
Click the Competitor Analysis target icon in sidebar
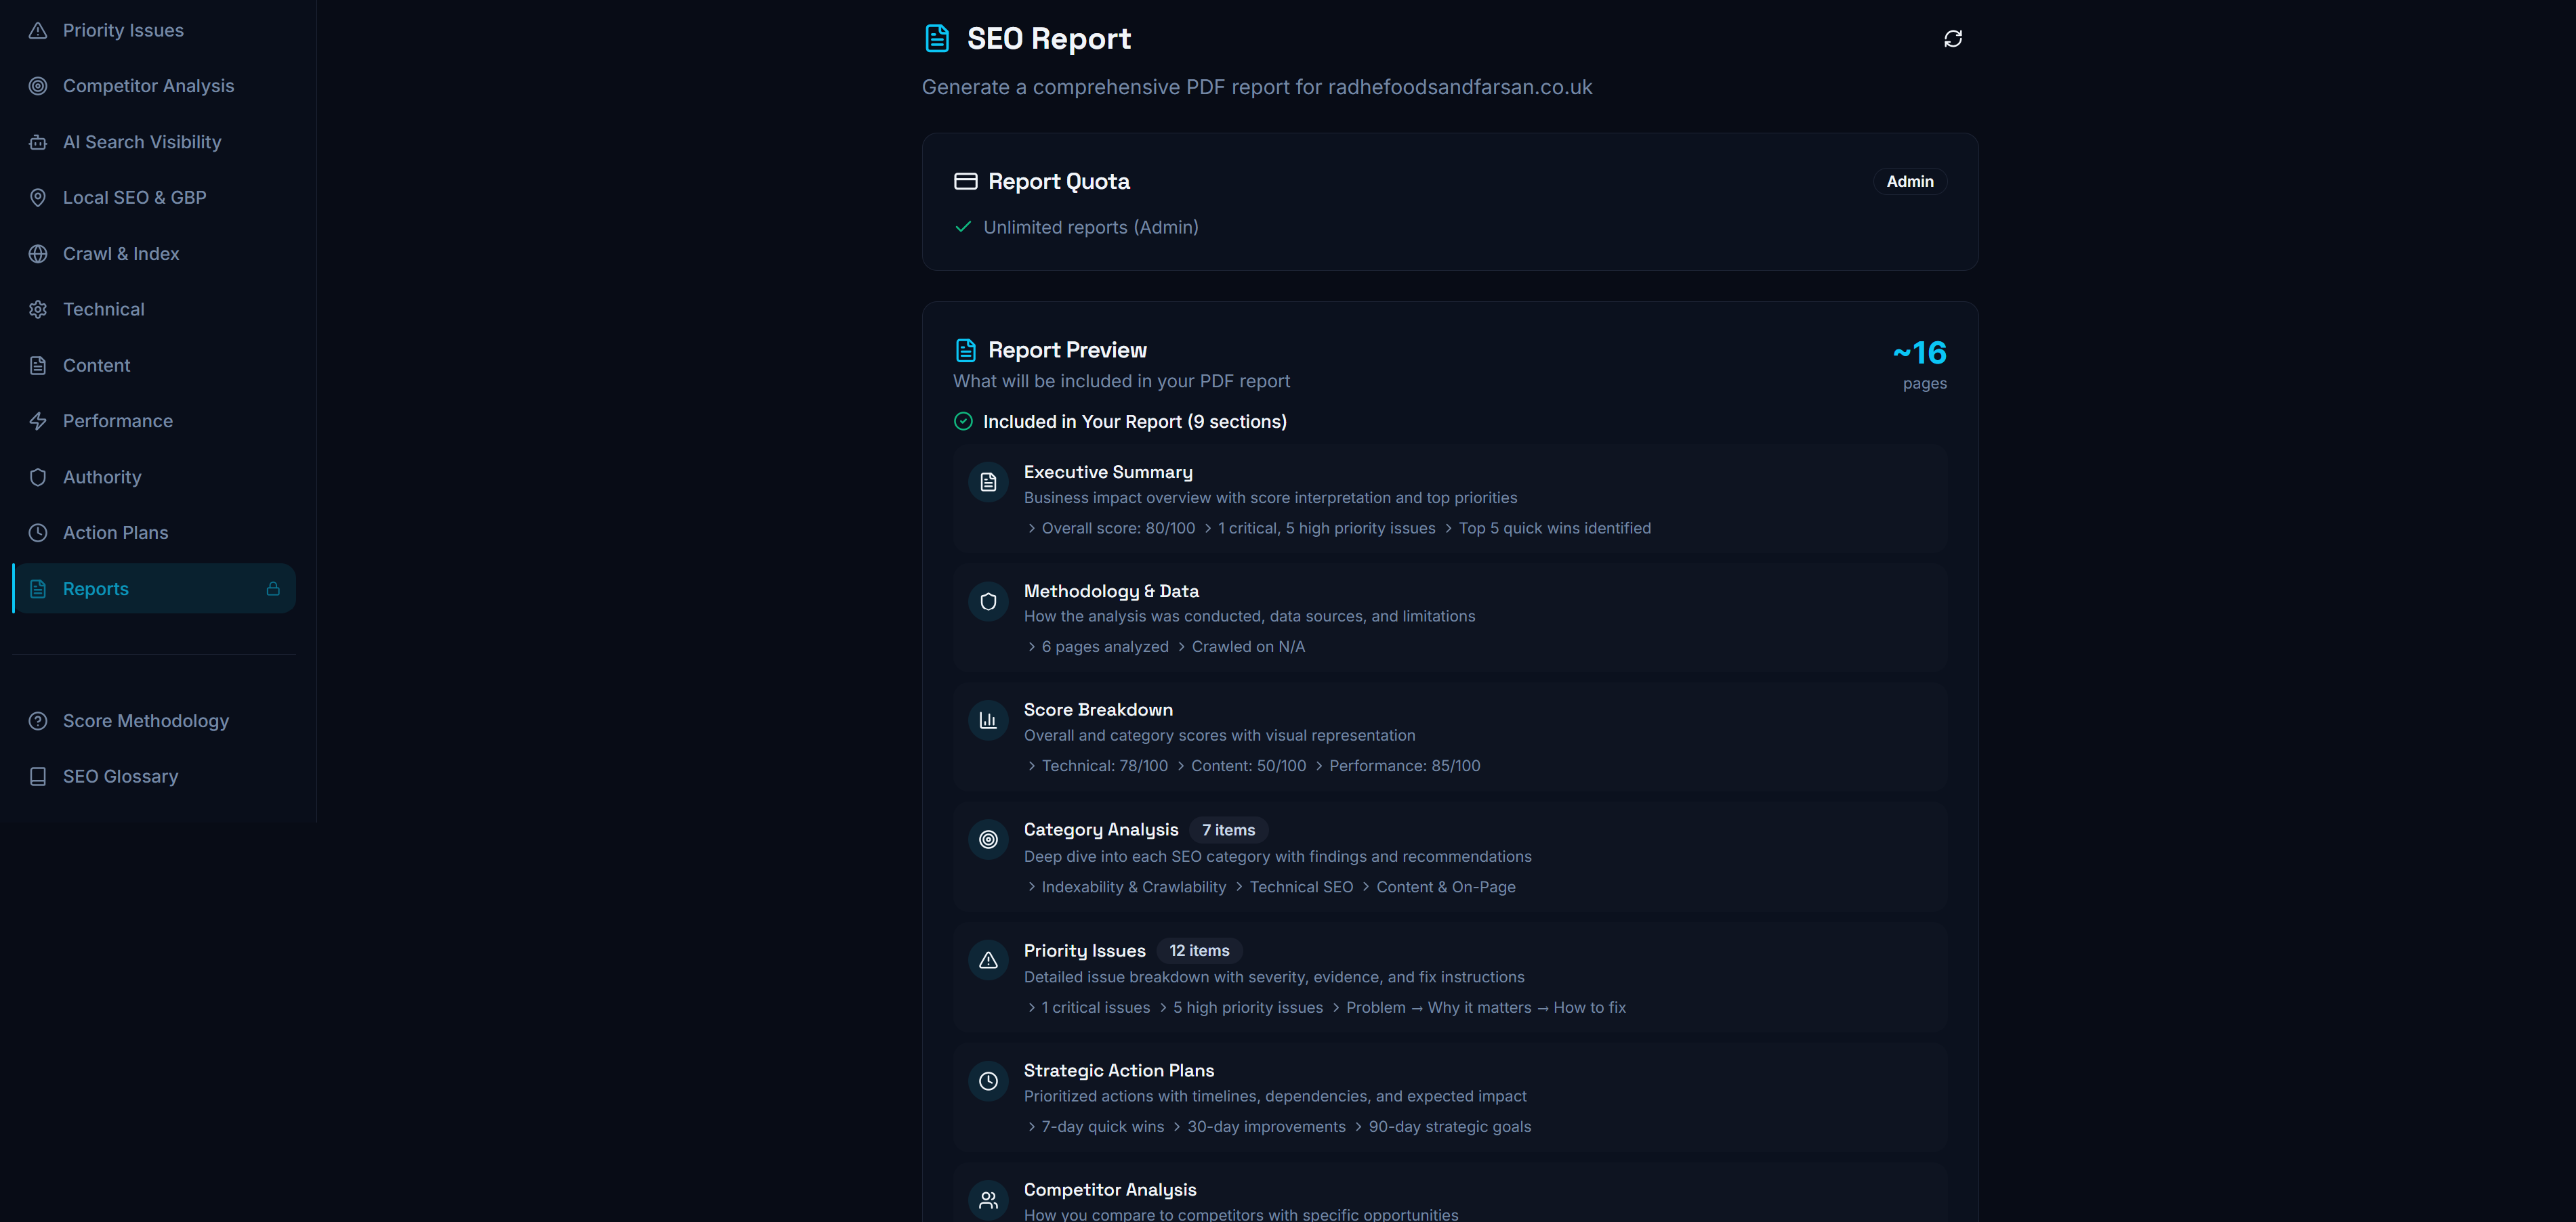(38, 86)
